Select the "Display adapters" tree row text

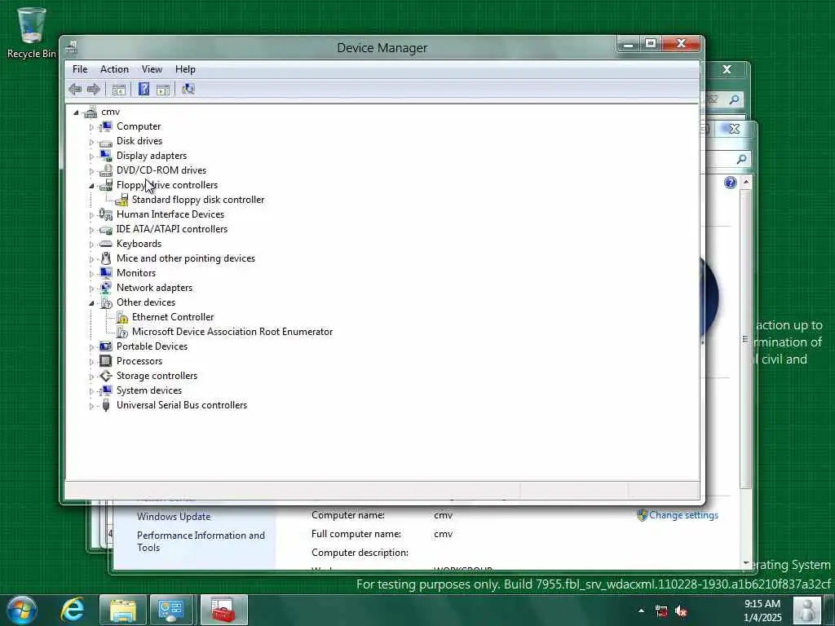pos(152,156)
